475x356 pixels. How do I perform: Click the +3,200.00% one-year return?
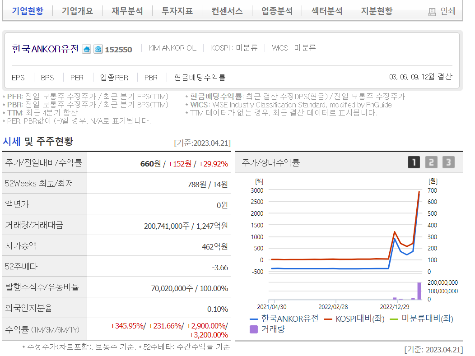209,335
